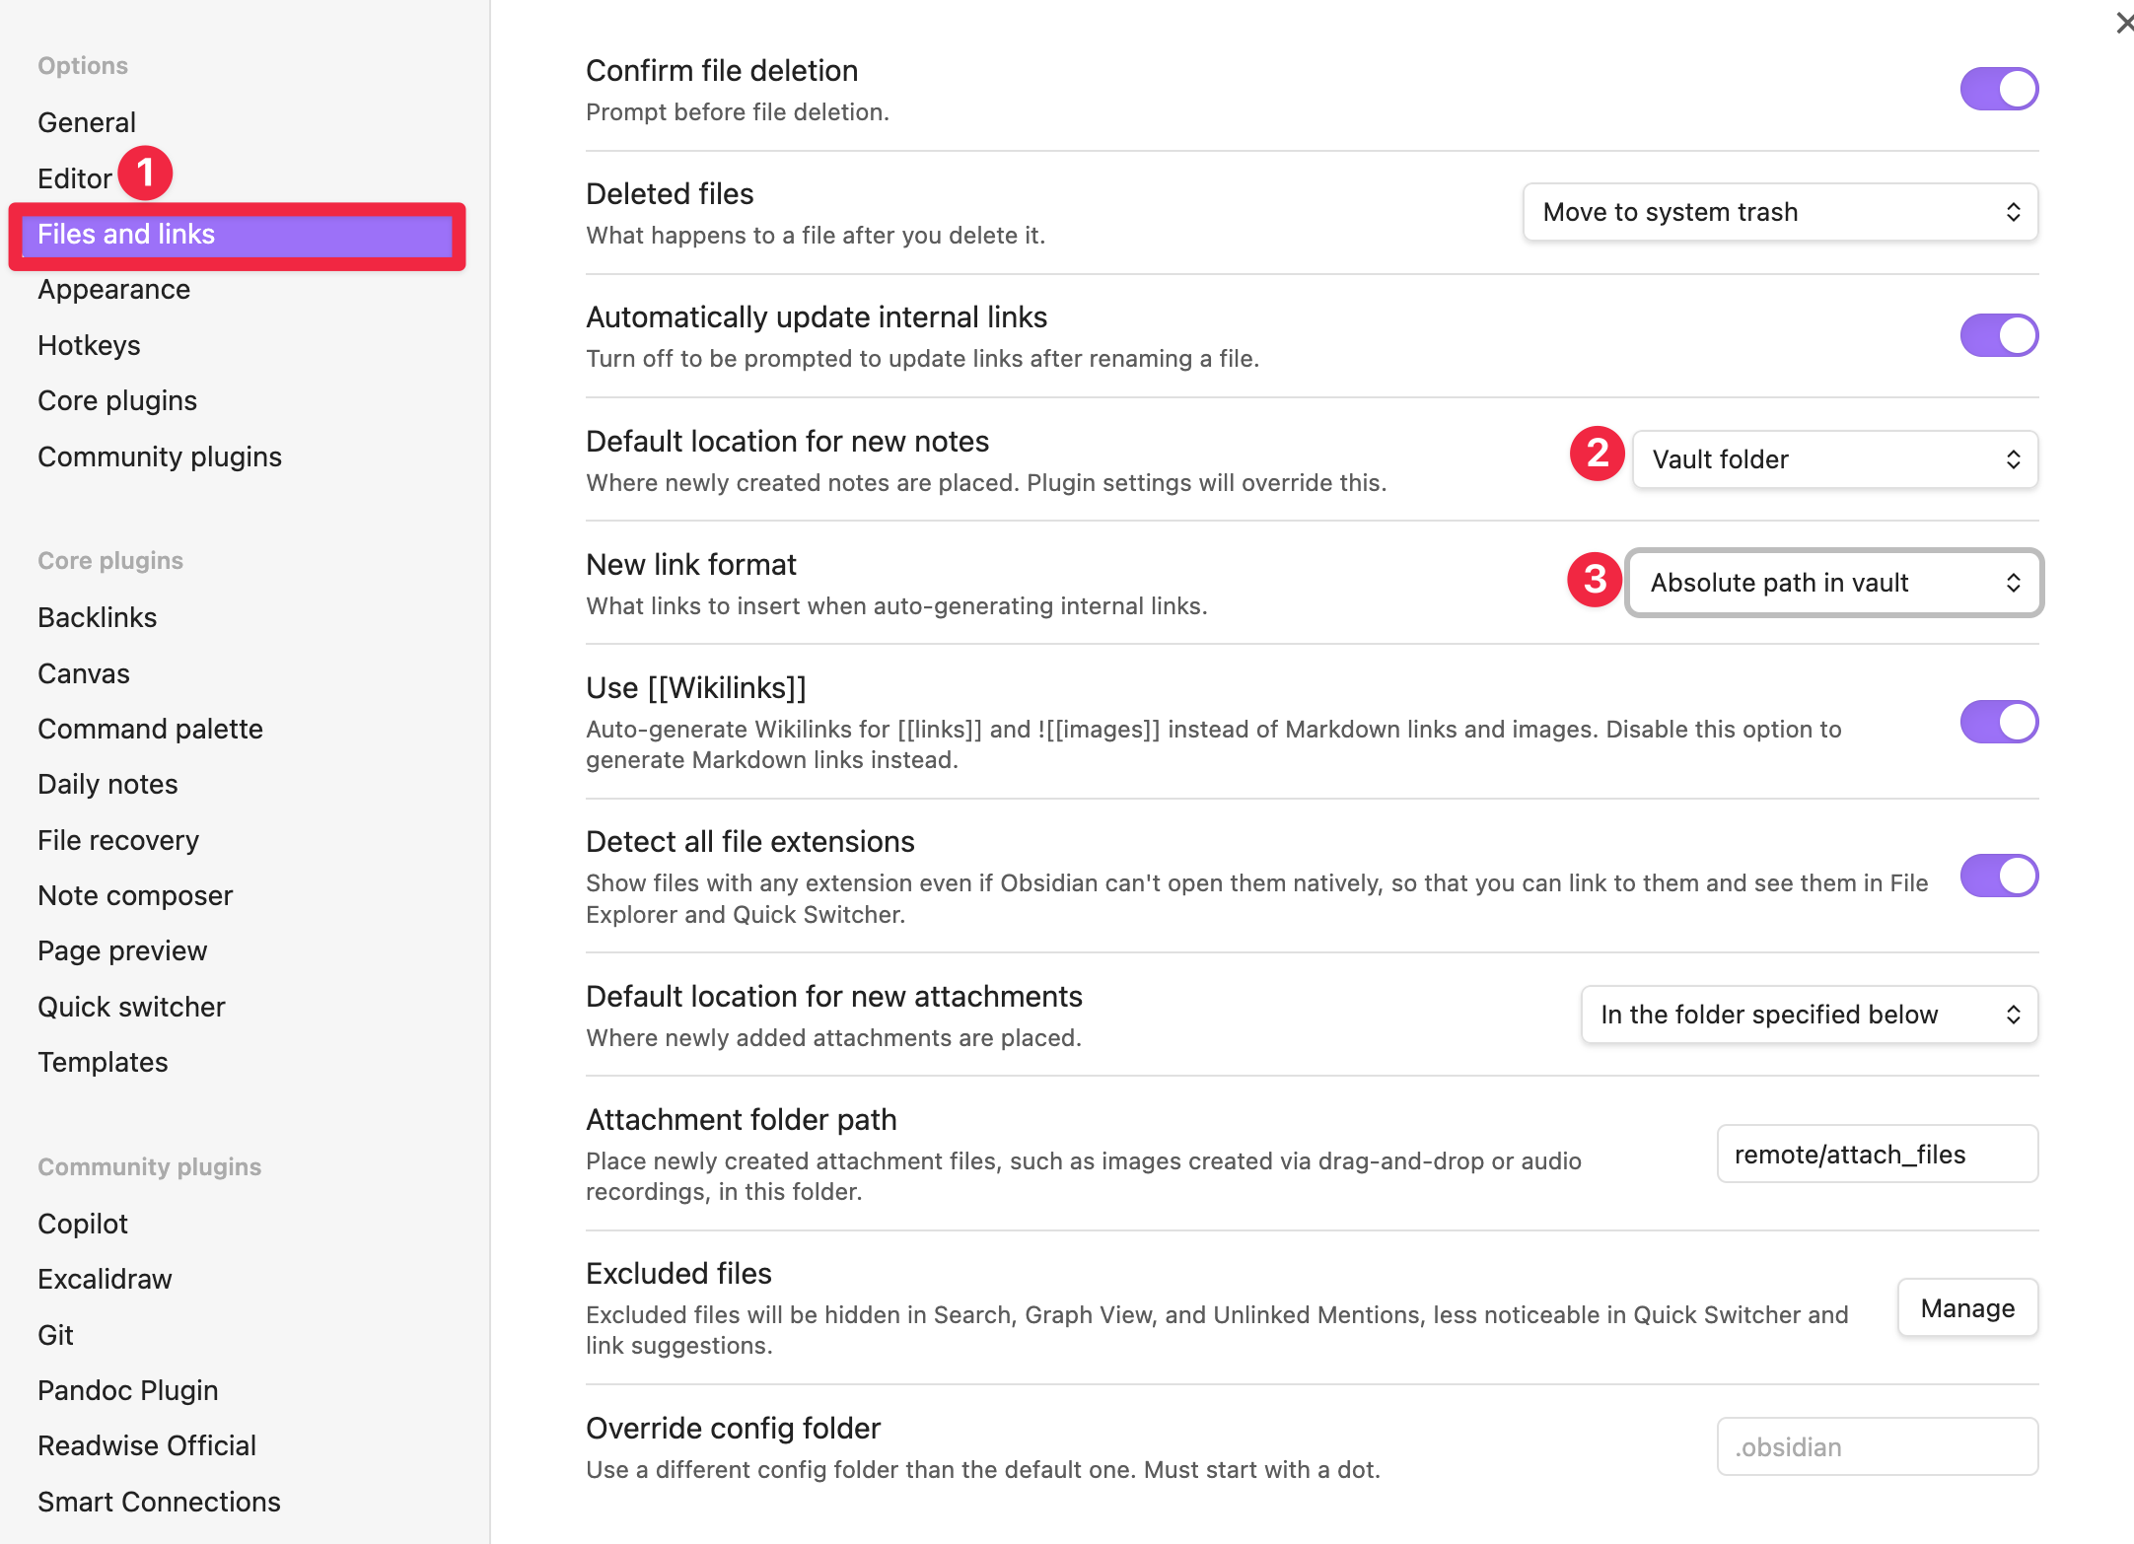The width and height of the screenshot is (2134, 1544).
Task: Open Deleted files dropdown
Action: (x=1780, y=213)
